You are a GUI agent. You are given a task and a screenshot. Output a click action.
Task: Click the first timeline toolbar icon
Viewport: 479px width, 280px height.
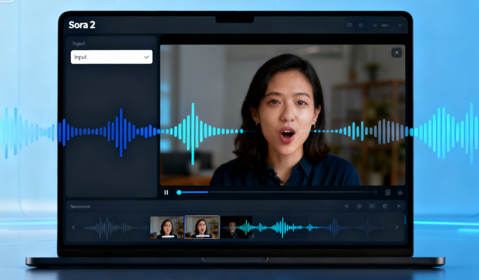click(347, 206)
